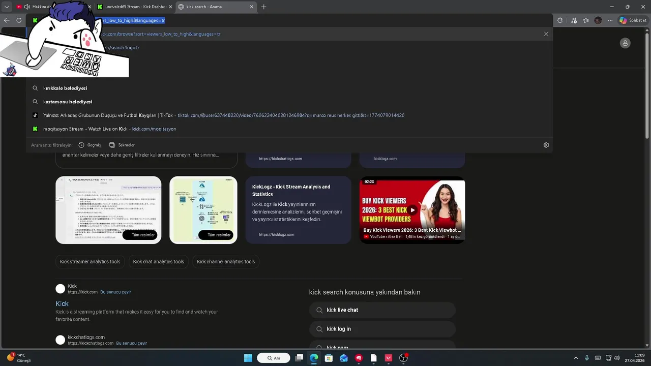Screen dimensions: 651x366
Task: Click the browser extensions puzzle icon
Action: [x=560, y=20]
